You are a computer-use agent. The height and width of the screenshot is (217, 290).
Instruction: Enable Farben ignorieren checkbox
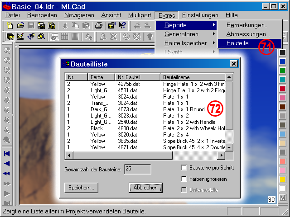pyautogui.click(x=184, y=179)
